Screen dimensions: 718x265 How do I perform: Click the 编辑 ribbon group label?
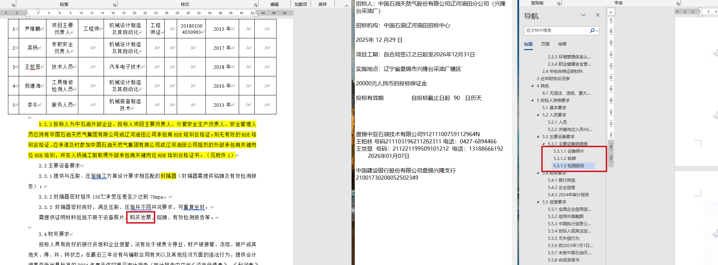tap(274, 4)
